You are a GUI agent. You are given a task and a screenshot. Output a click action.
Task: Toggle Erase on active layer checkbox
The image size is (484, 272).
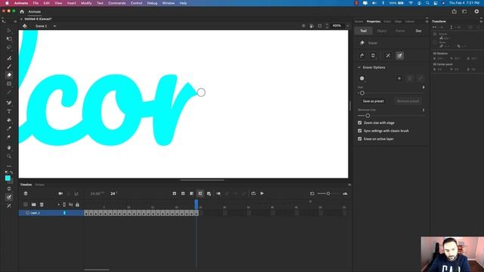tap(360, 139)
